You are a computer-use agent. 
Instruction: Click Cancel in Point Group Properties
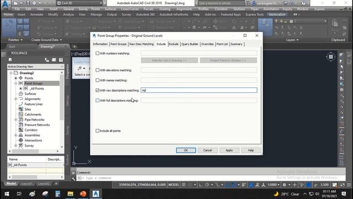tap(207, 150)
